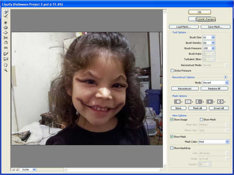This screenshot has width=234, height=175.
Task: Select the Freeze Mask tool
Action: pyautogui.click(x=6, y=53)
